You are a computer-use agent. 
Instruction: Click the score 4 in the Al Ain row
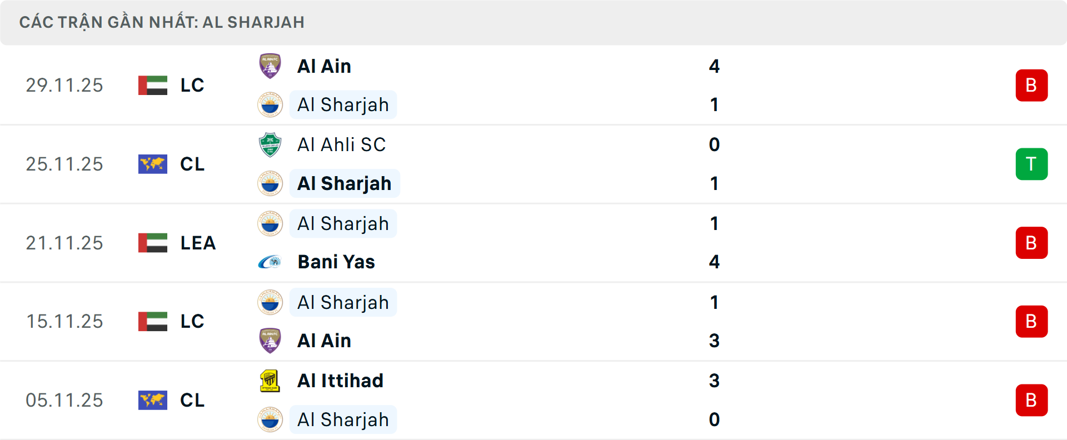point(715,66)
